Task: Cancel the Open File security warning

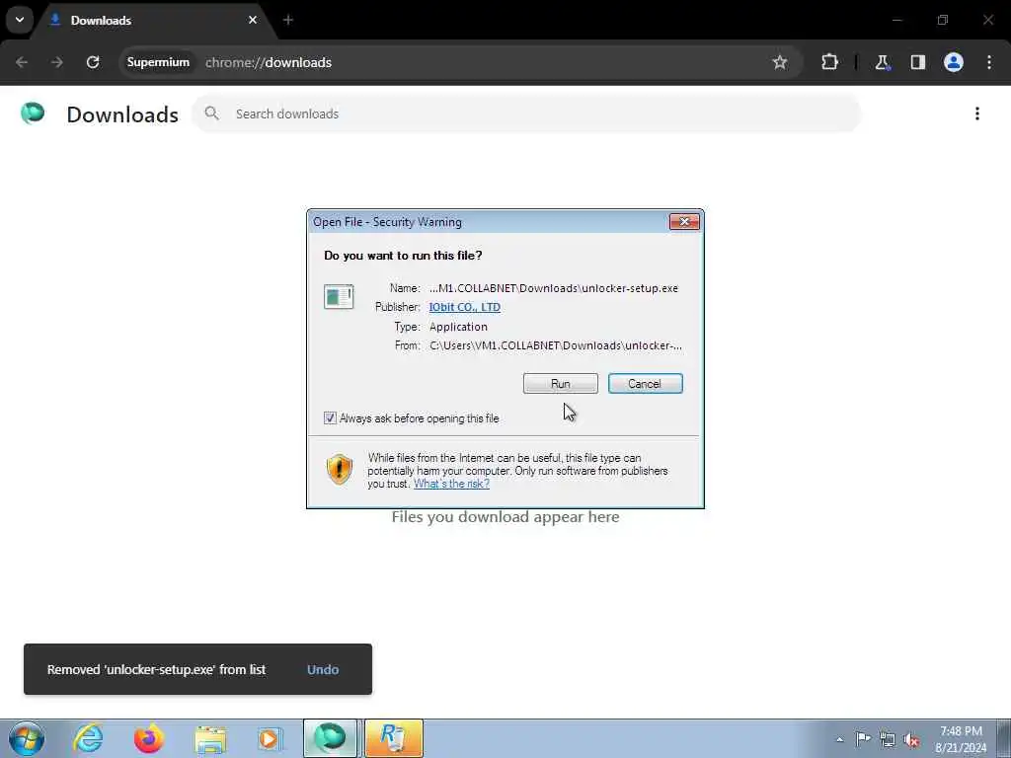Action: [645, 384]
